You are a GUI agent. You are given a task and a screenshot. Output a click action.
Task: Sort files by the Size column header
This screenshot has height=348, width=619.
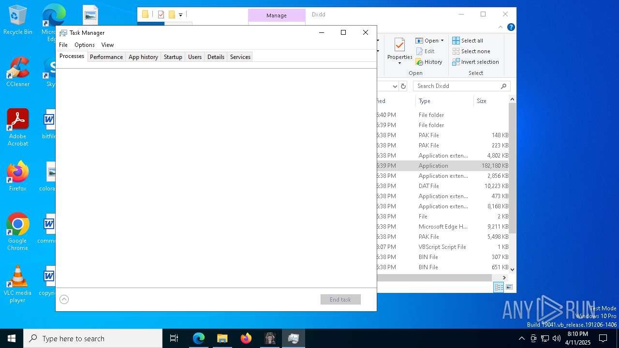point(491,101)
